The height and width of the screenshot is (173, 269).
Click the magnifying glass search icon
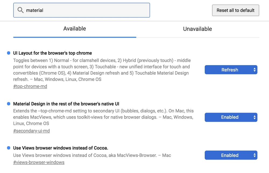20,10
